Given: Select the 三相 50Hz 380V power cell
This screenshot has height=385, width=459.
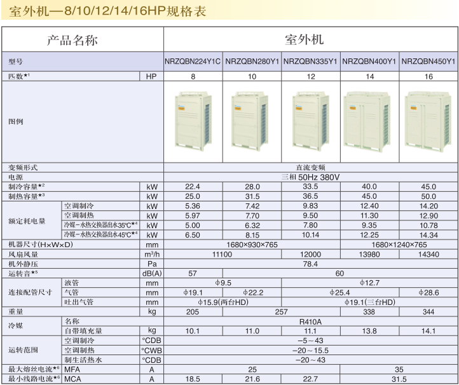Looking at the screenshot, I should click(x=311, y=177).
